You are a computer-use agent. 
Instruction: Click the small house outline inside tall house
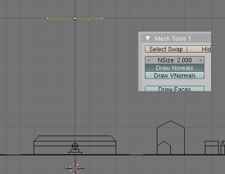[164, 148]
